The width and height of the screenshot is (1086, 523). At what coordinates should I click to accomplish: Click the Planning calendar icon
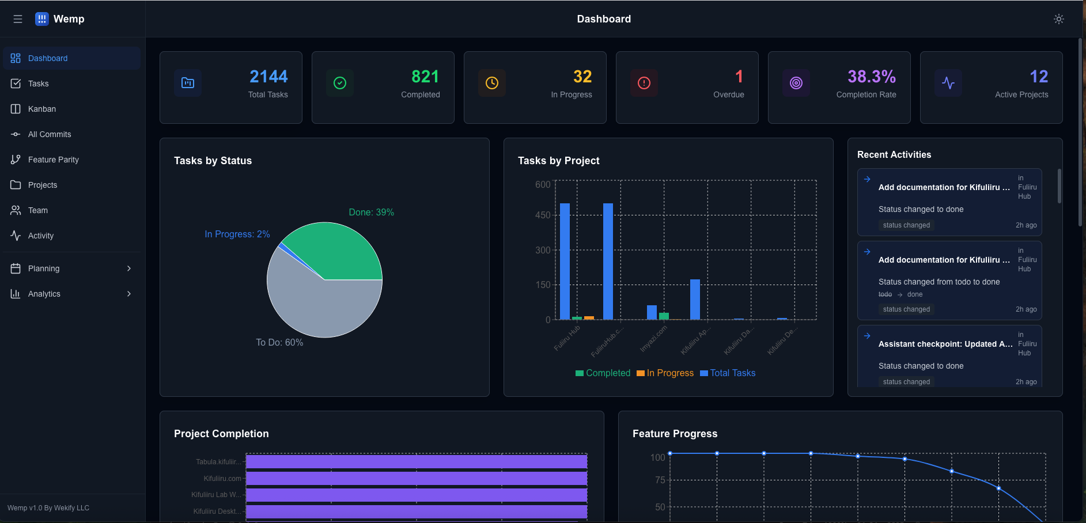[16, 268]
